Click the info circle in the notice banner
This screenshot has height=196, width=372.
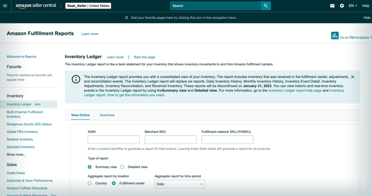[x=76, y=79]
